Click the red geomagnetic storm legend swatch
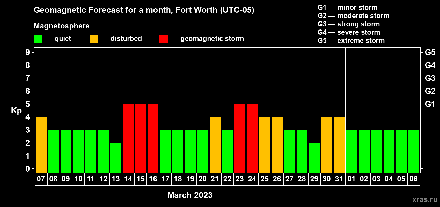 164,39
